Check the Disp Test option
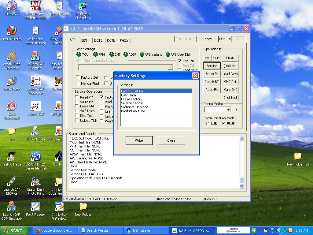 pyautogui.click(x=77, y=115)
